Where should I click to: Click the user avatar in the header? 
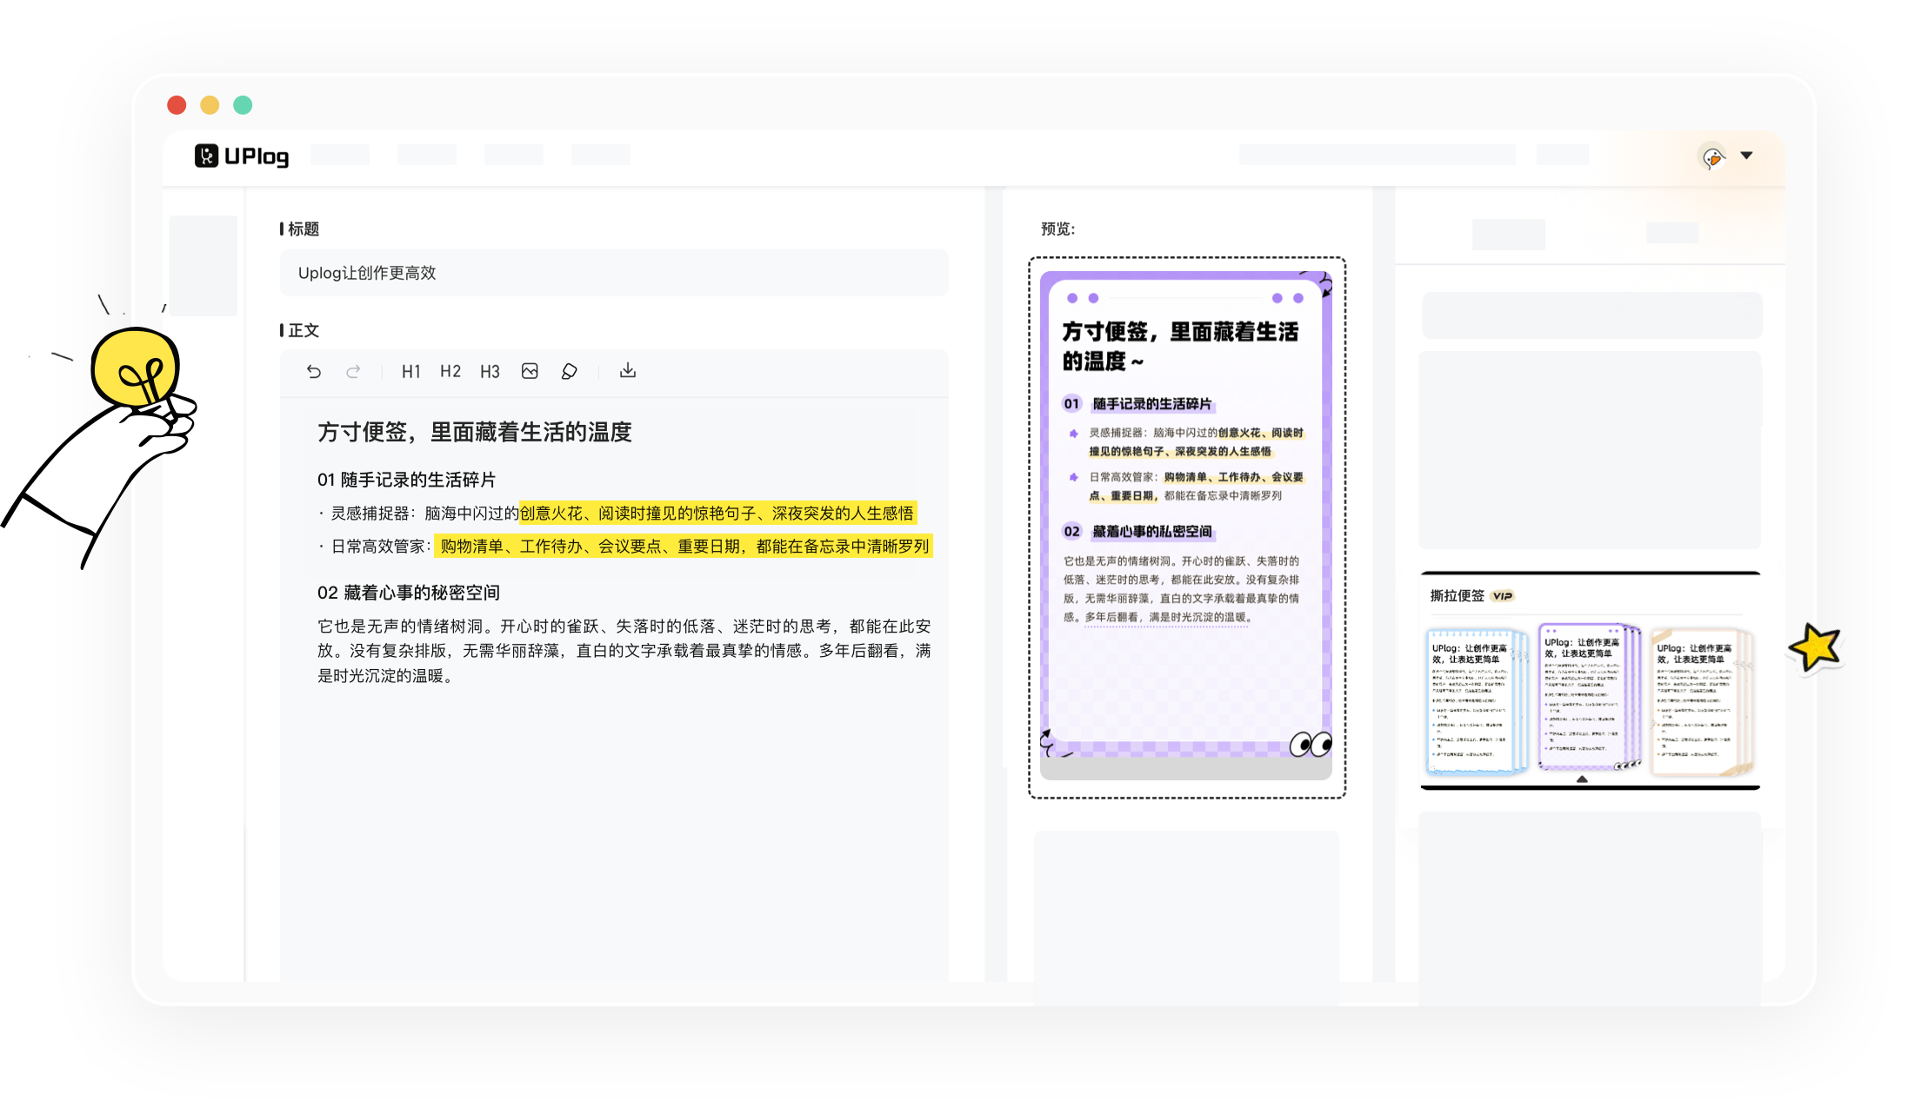coord(1712,157)
